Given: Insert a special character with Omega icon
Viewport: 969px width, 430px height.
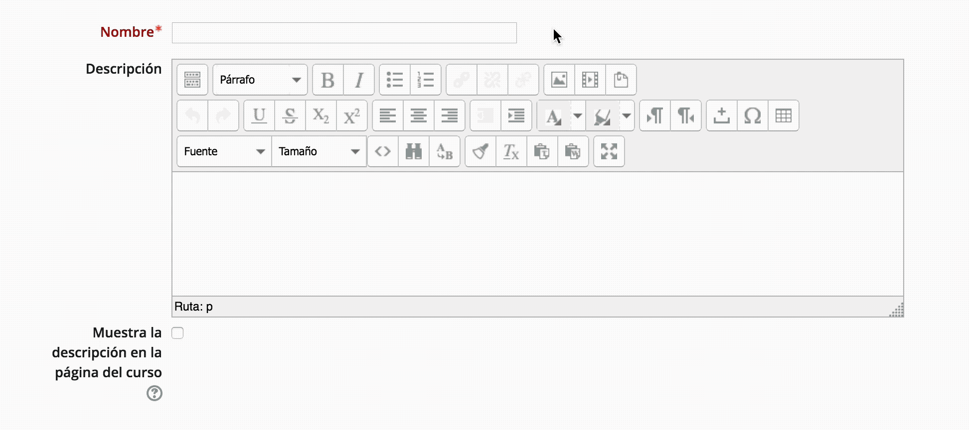Looking at the screenshot, I should tap(752, 115).
